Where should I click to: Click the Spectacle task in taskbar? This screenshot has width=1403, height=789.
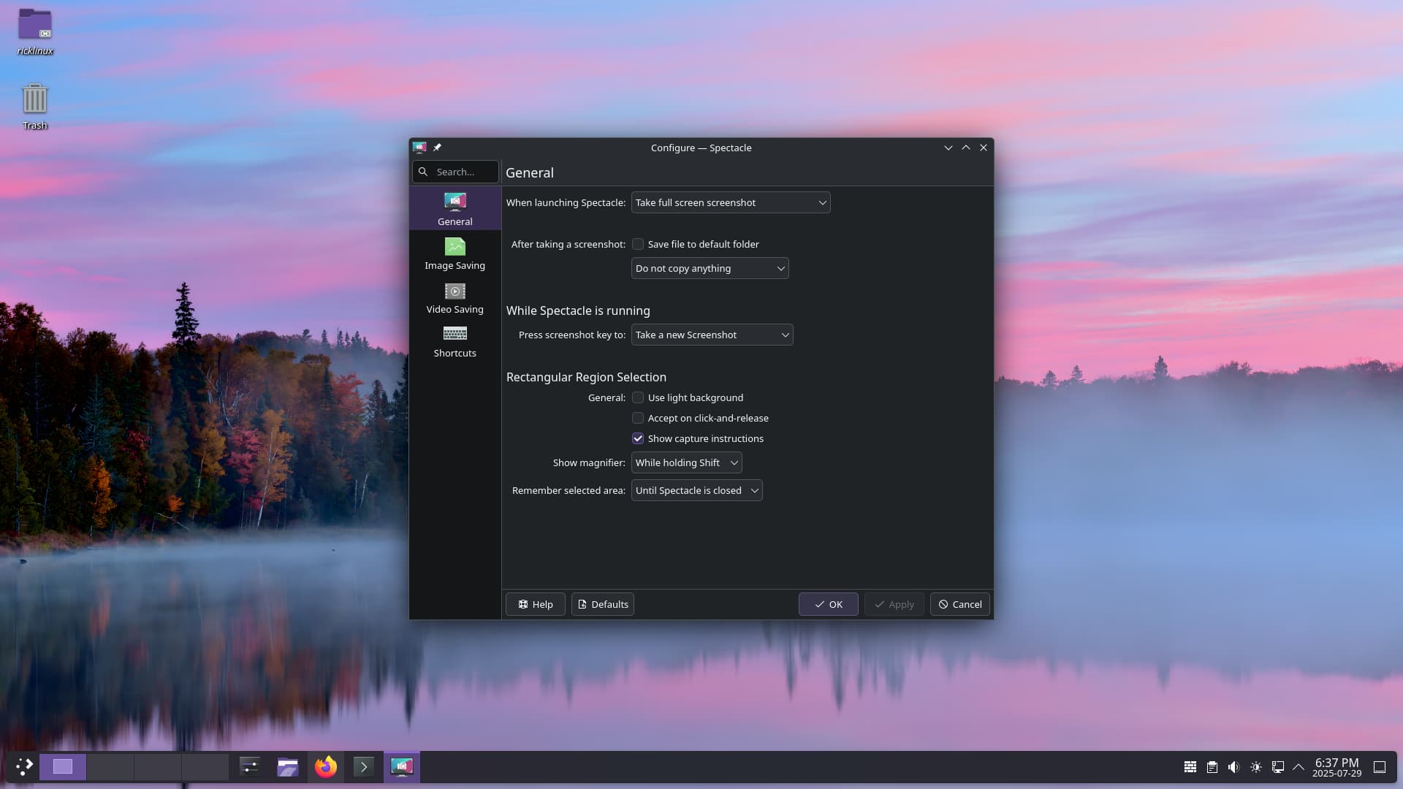coord(402,766)
